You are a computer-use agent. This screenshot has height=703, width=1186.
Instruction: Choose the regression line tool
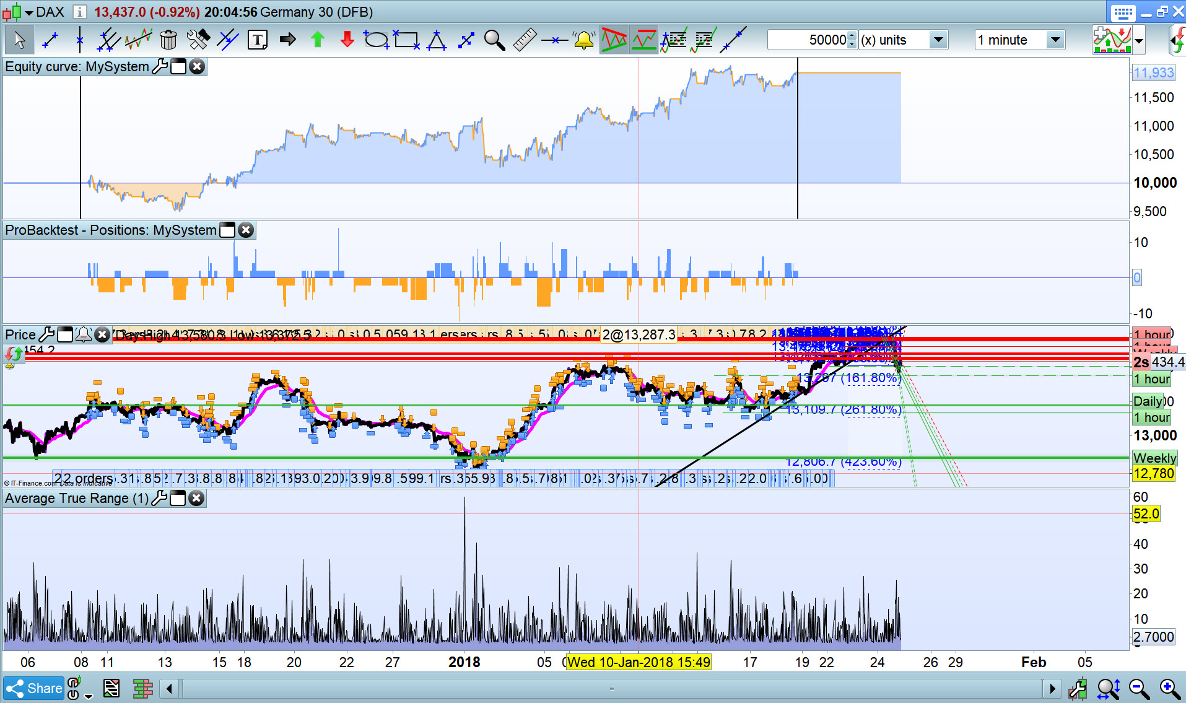[139, 40]
